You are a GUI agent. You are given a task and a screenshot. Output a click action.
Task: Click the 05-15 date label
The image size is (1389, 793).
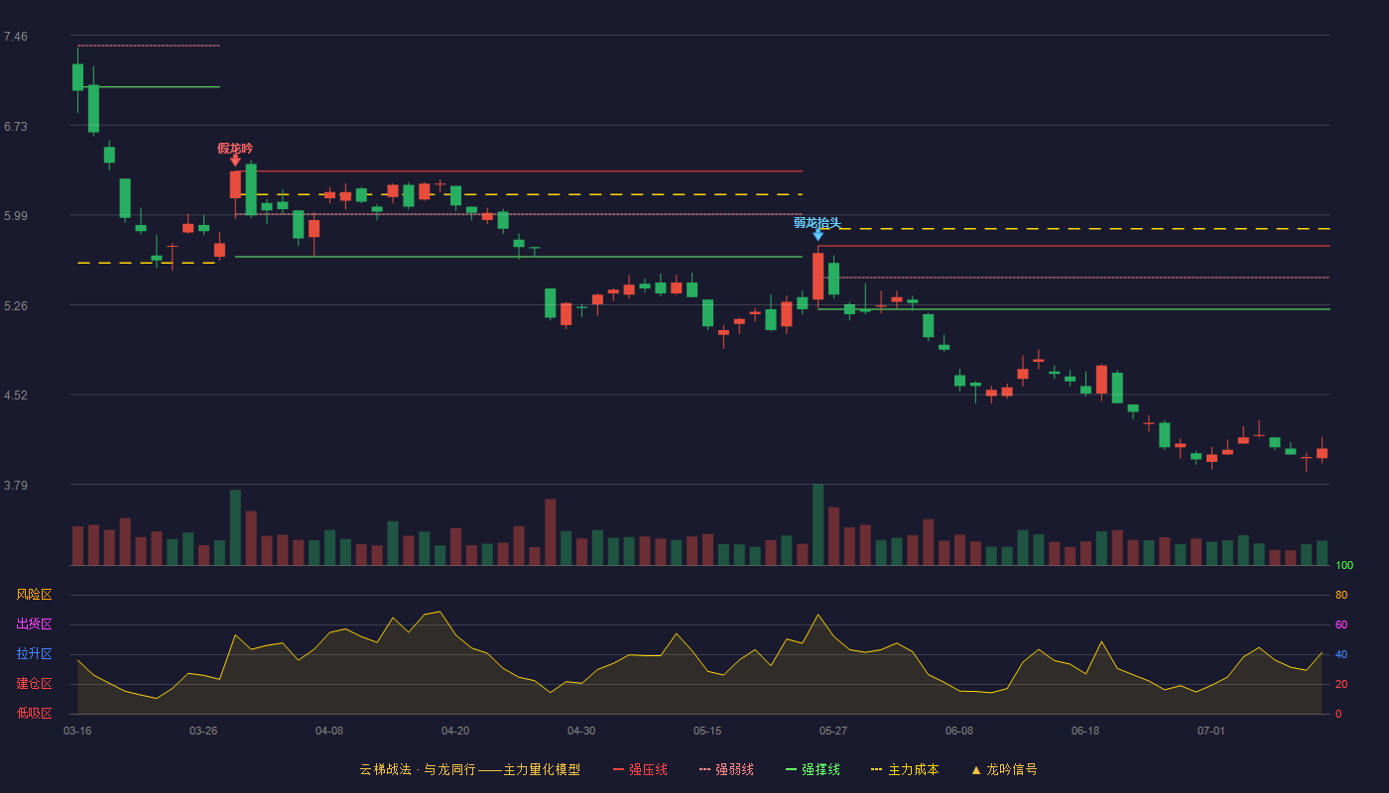pyautogui.click(x=707, y=731)
